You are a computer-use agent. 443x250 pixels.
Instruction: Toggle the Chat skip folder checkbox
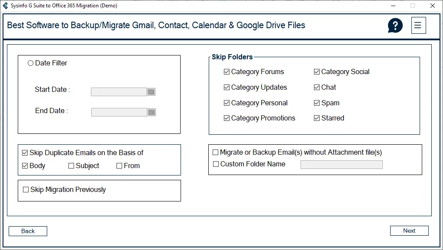(x=317, y=88)
